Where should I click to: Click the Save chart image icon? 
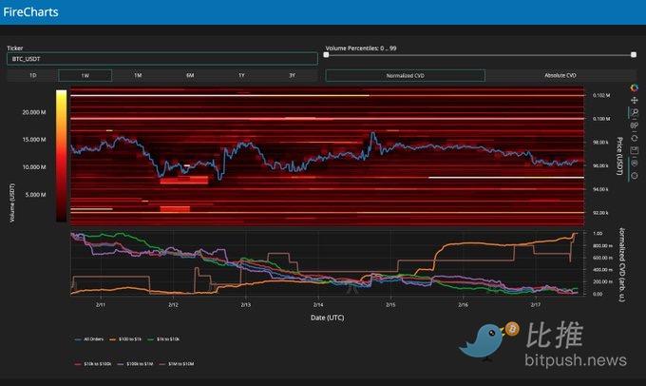point(634,149)
